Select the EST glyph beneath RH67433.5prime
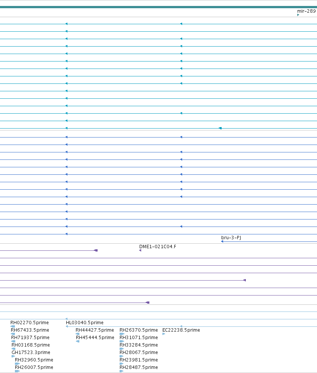 (x=13, y=334)
